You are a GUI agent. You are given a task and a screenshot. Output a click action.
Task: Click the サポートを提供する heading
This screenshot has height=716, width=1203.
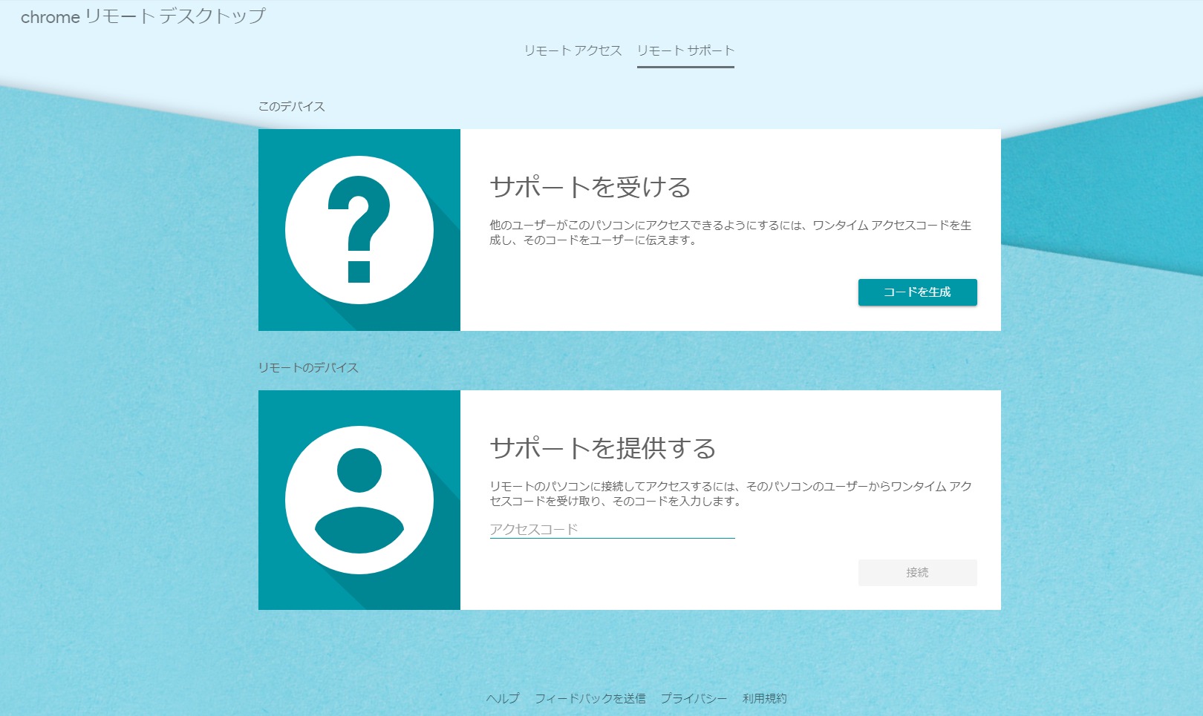(602, 448)
